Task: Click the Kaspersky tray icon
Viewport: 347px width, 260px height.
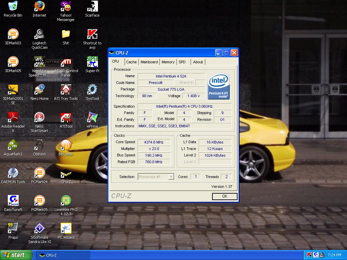Action: click(309, 255)
